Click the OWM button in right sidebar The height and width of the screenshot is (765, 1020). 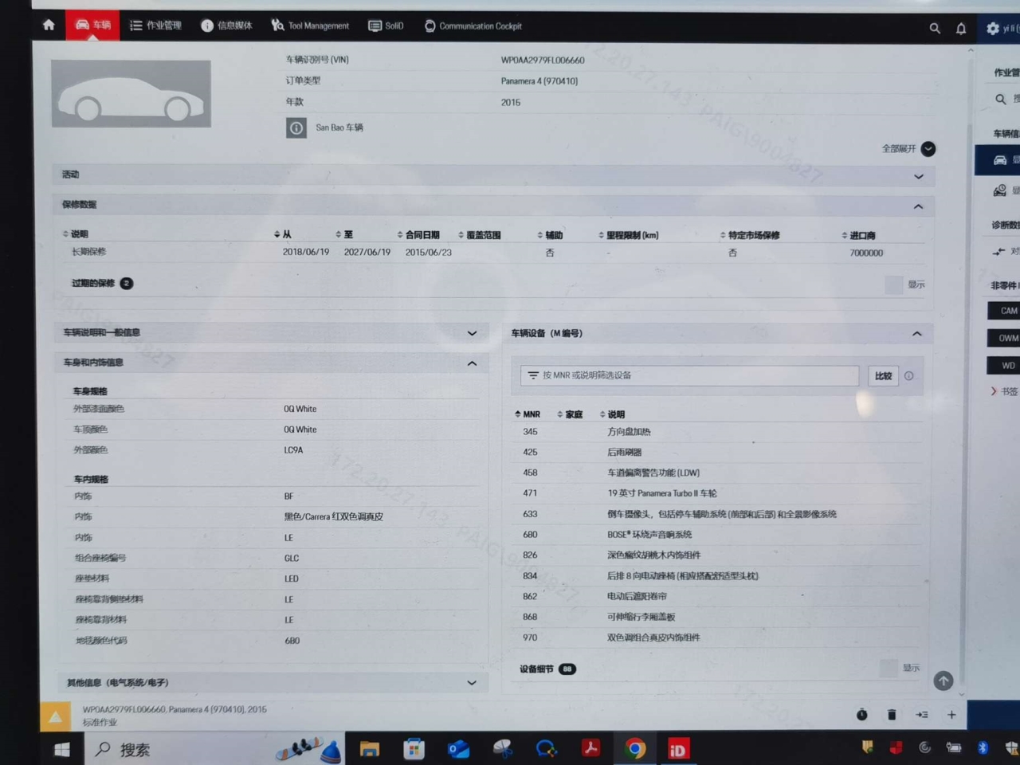click(1004, 338)
